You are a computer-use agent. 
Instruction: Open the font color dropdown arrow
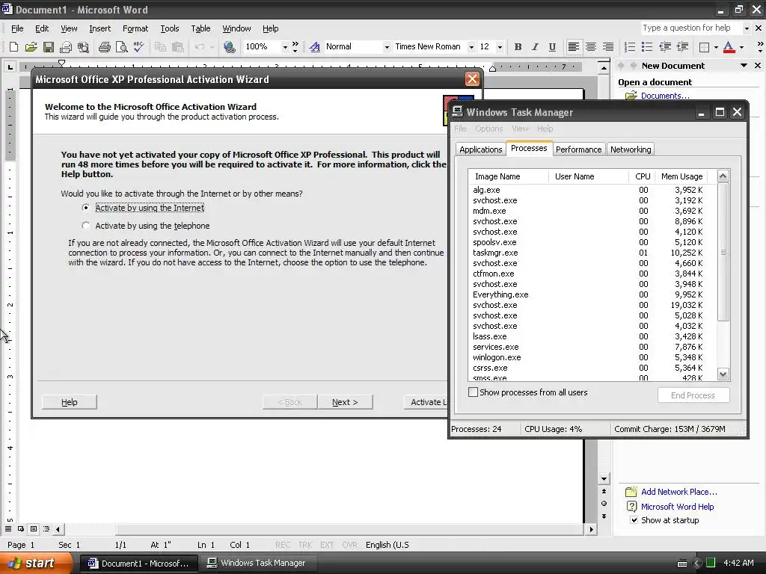741,47
